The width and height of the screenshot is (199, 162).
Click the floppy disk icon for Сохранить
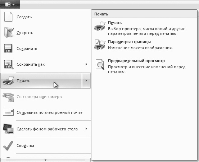pos(8,48)
